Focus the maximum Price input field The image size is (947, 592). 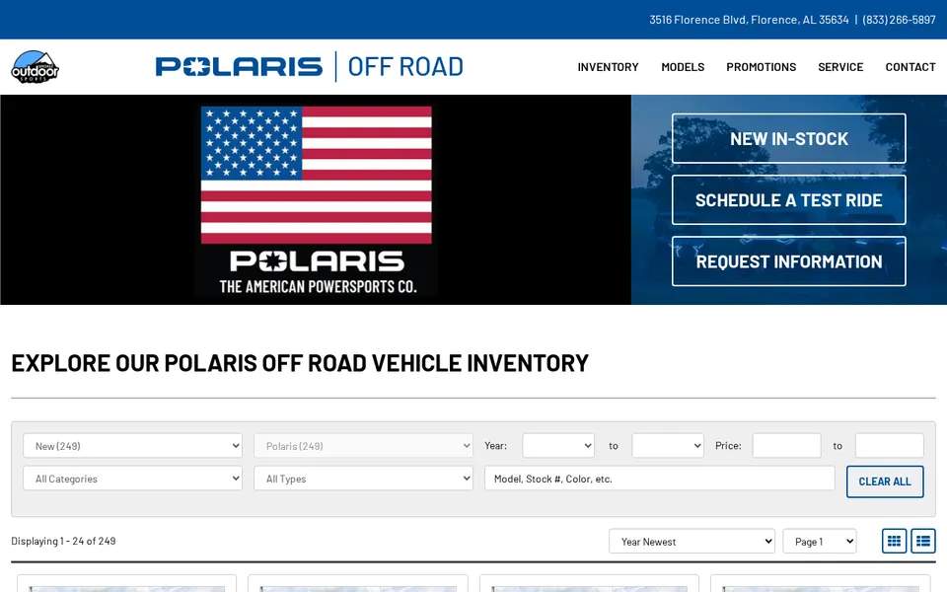[889, 446]
